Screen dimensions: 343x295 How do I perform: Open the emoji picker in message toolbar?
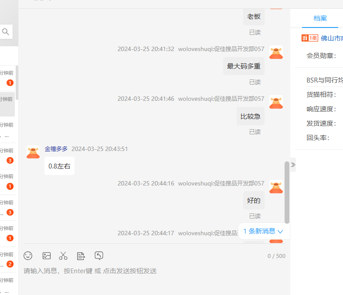(28, 256)
